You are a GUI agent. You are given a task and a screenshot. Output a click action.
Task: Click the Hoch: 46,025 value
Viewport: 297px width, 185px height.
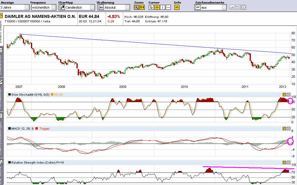134,17
